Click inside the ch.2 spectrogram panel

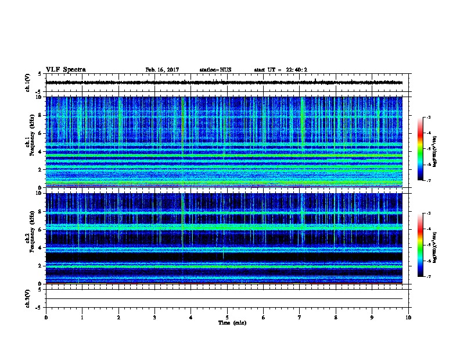[x=224, y=238]
